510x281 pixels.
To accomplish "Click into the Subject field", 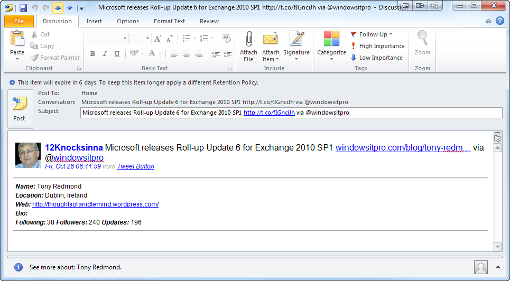I will 291,113.
